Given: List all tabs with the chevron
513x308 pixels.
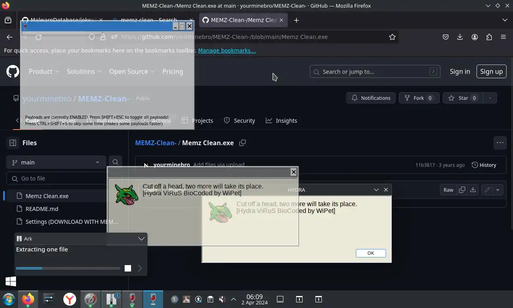Looking at the screenshot, I should (505, 20).
